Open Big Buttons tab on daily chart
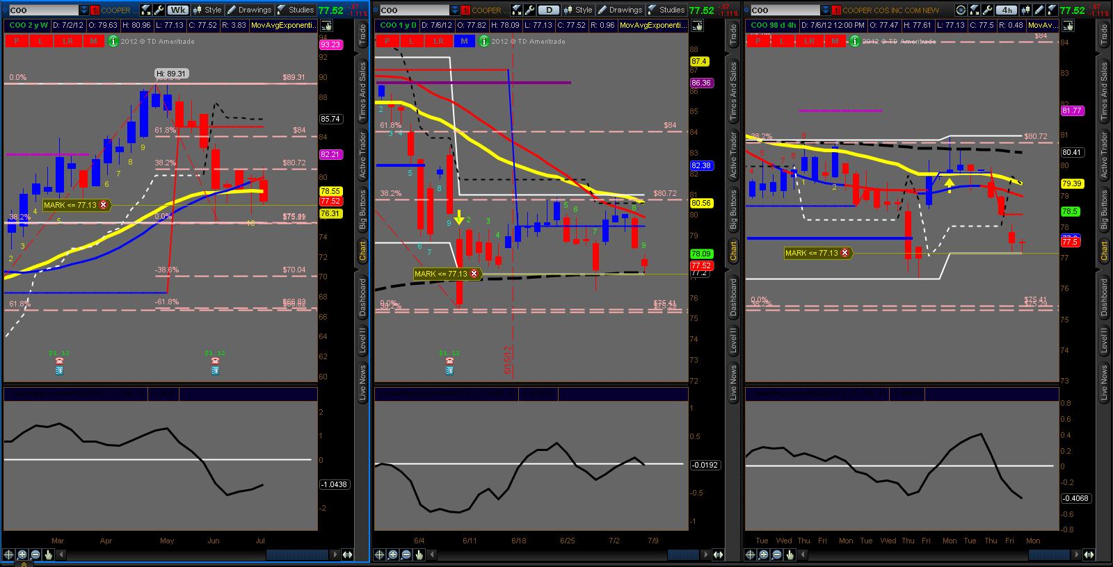 tap(733, 209)
